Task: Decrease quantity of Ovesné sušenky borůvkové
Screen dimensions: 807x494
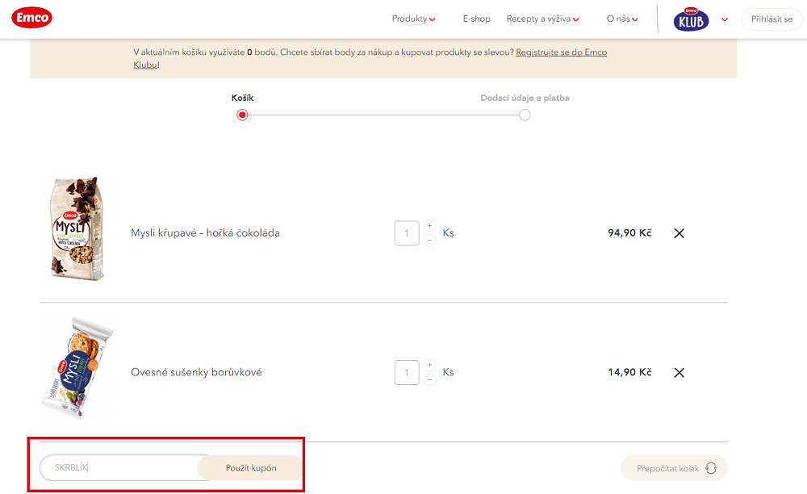Action: click(430, 379)
